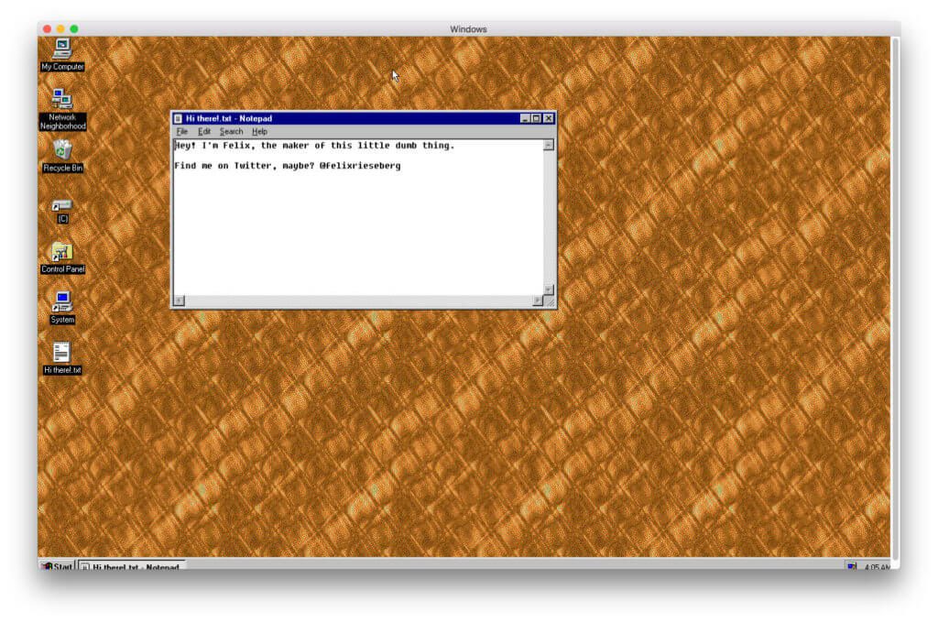Image resolution: width=938 pixels, height=623 pixels.
Task: Click the system tray icon near the clock
Action: click(x=851, y=566)
